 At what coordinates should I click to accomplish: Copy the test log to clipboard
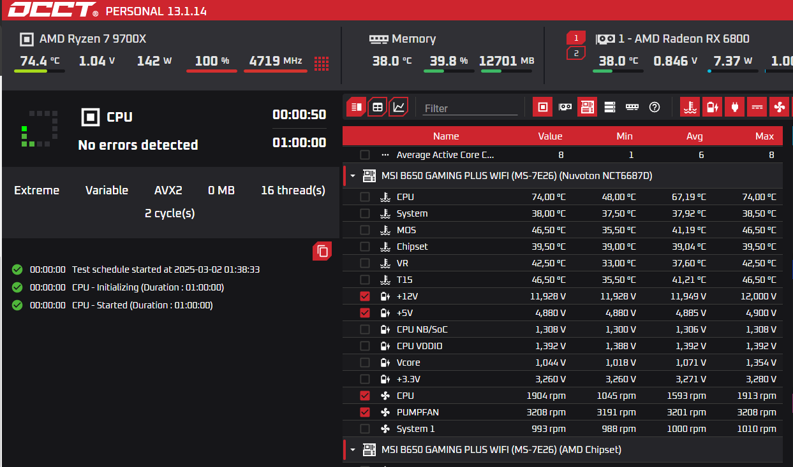click(322, 251)
